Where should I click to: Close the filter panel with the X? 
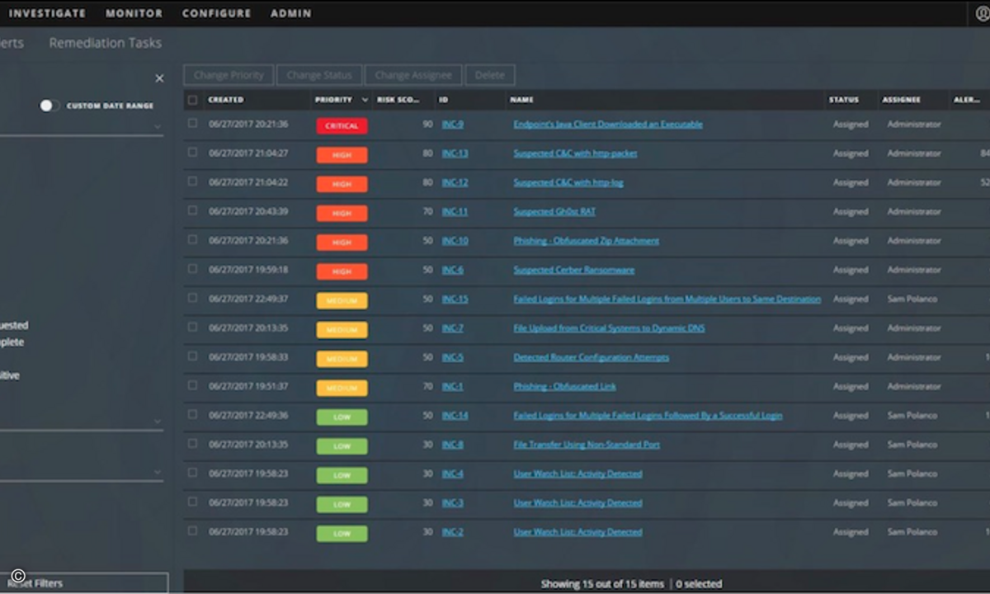(x=159, y=78)
